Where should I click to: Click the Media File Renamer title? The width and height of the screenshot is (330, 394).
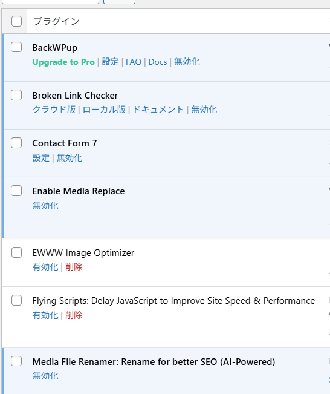point(154,362)
